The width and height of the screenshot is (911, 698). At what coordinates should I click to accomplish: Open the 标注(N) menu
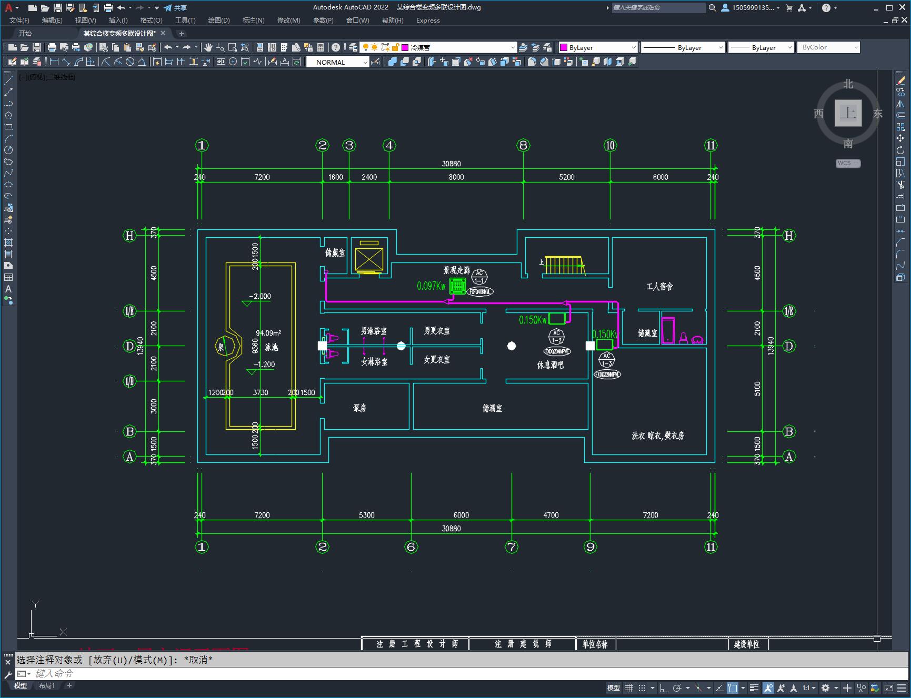253,21
